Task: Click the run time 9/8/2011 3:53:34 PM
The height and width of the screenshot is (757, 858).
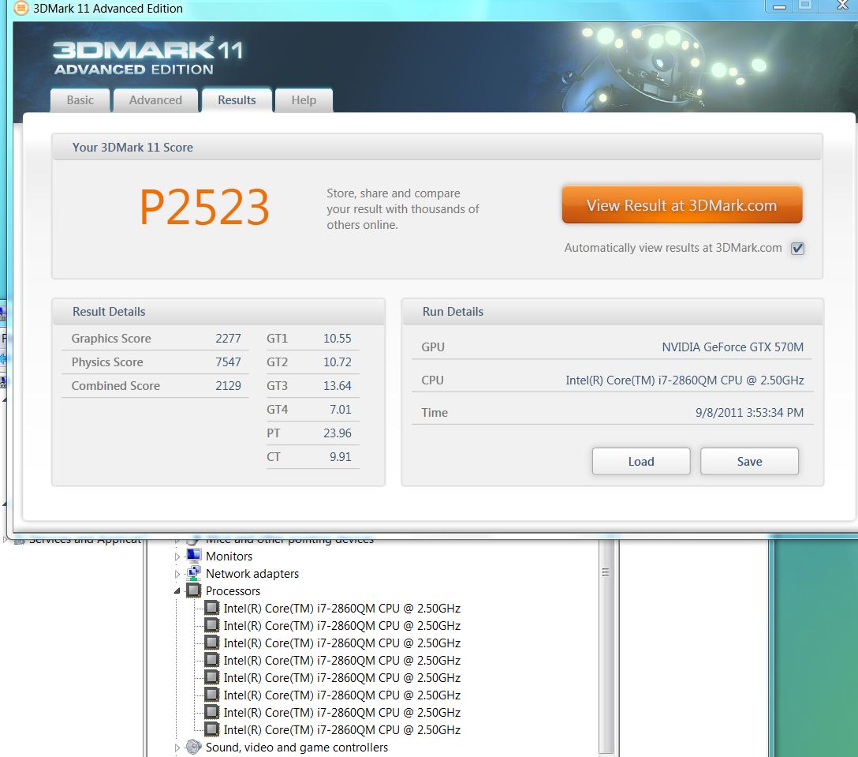Action: coord(750,413)
